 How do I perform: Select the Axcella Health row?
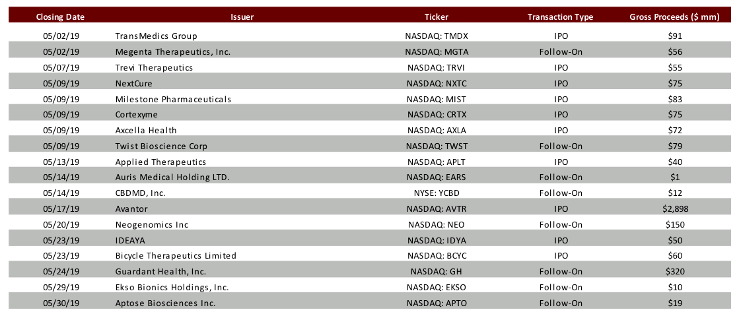[x=370, y=130]
